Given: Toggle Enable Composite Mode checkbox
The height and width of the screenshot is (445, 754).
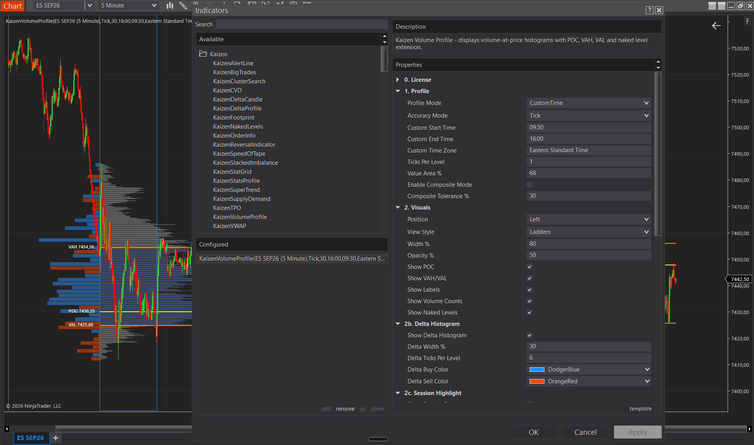Looking at the screenshot, I should point(530,185).
